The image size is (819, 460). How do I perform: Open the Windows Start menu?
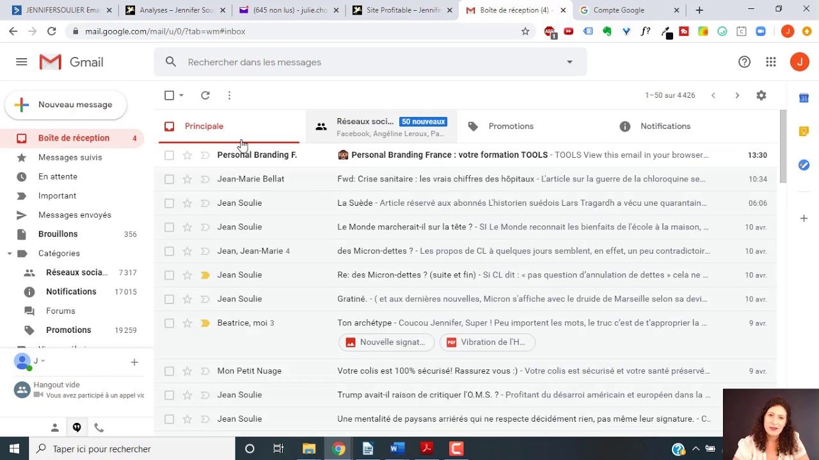click(14, 448)
